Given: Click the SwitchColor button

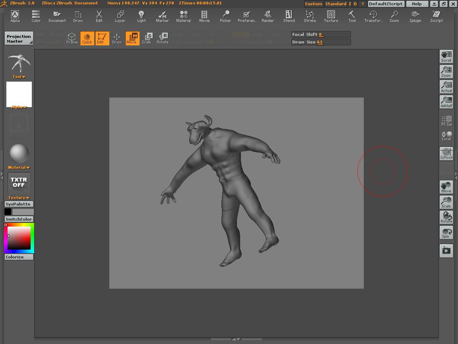Looking at the screenshot, I should tap(19, 219).
